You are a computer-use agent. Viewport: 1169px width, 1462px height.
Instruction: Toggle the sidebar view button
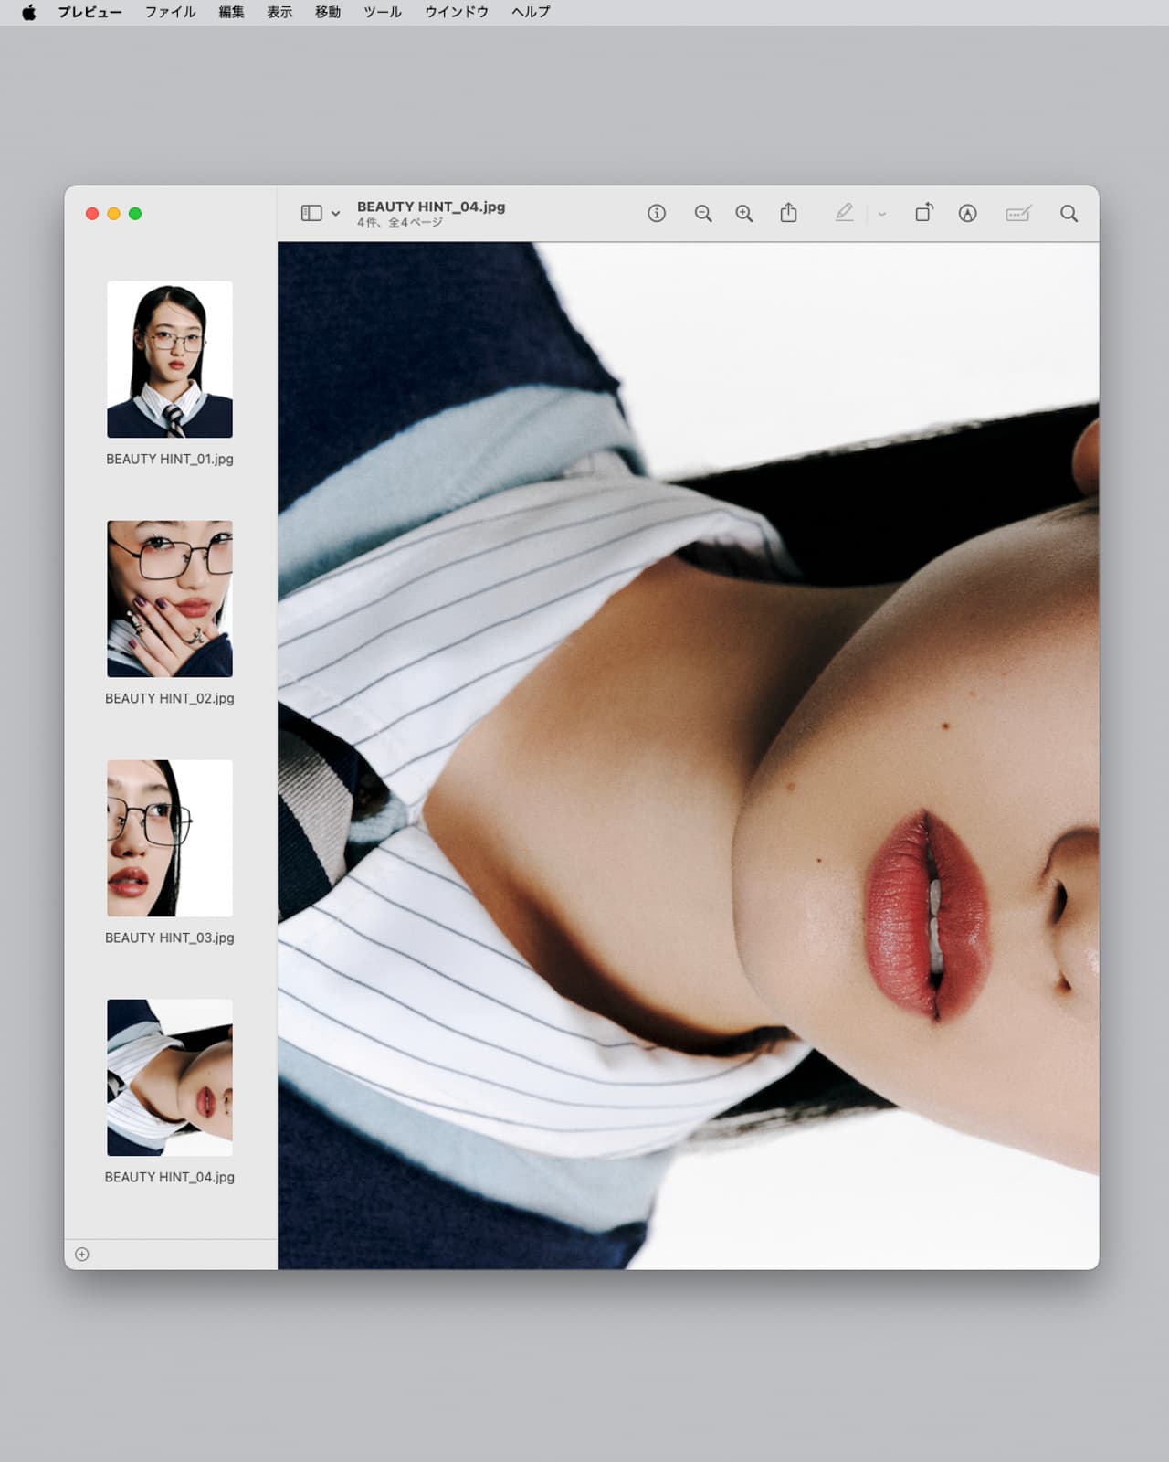click(311, 213)
